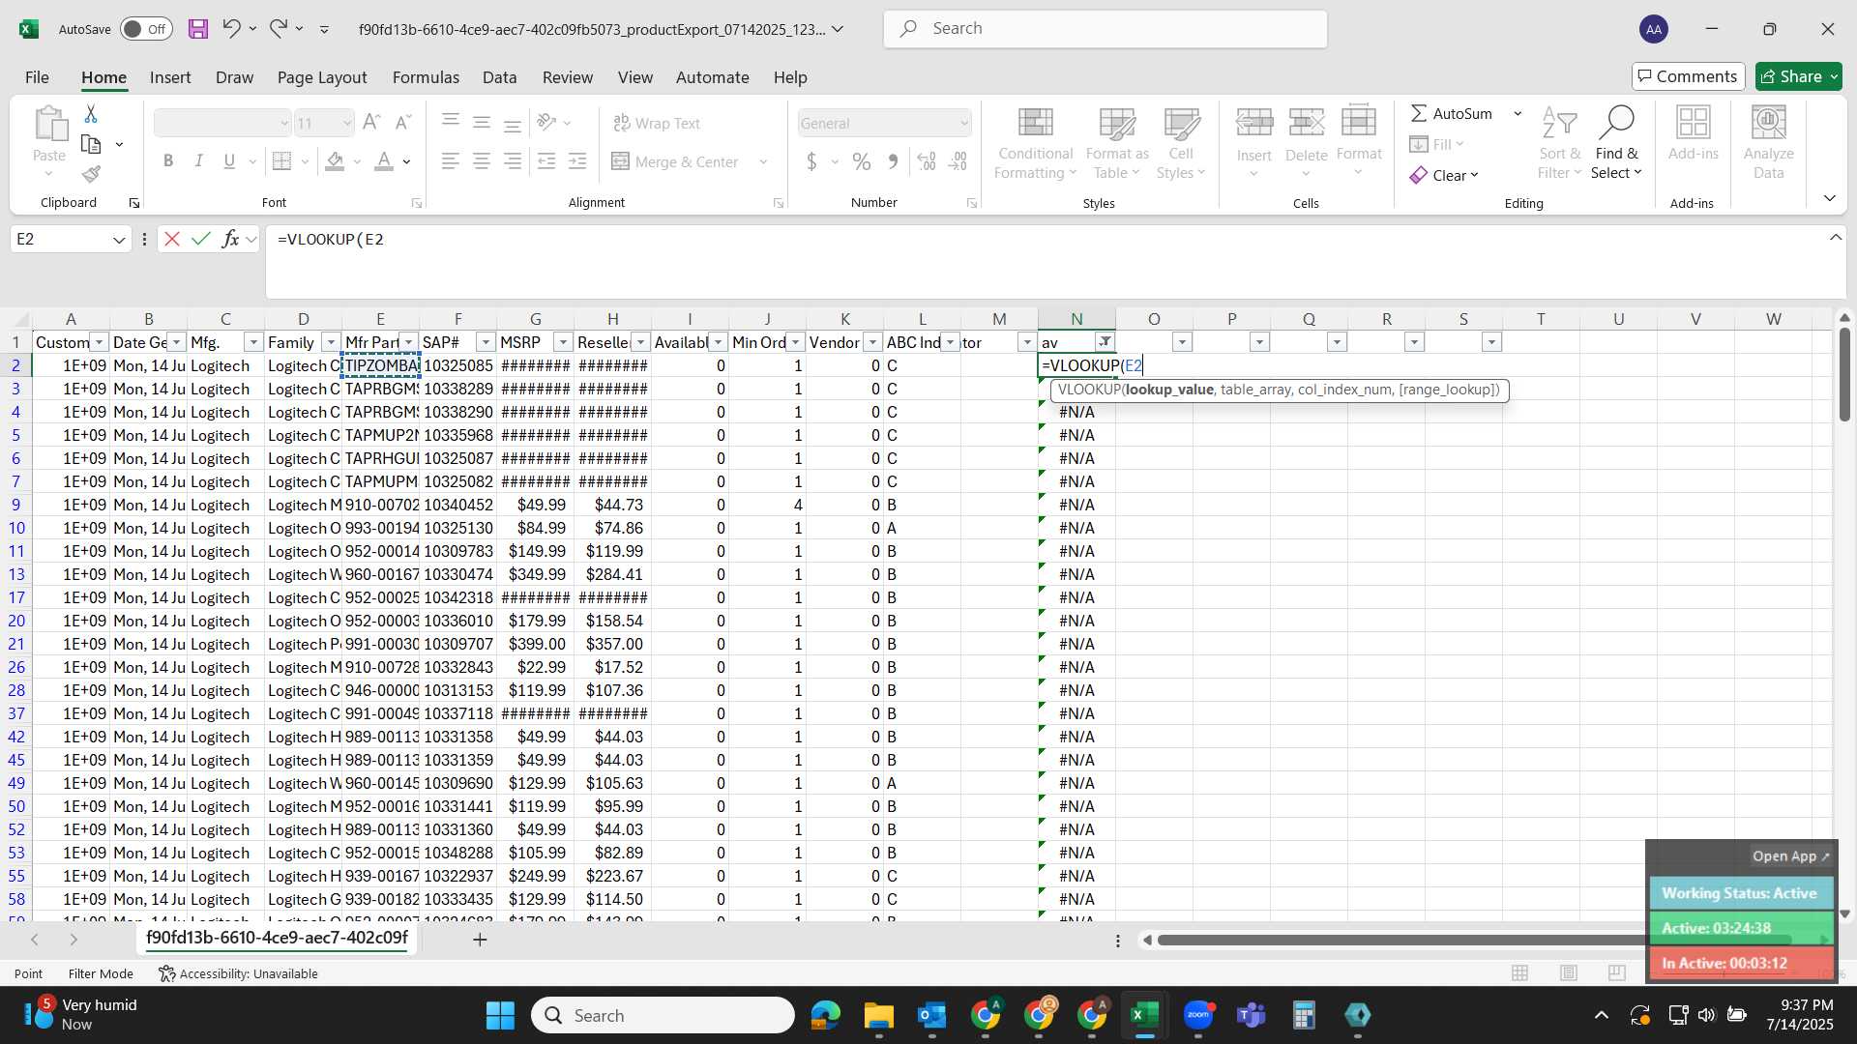Open Format as Table menu

tap(1117, 143)
